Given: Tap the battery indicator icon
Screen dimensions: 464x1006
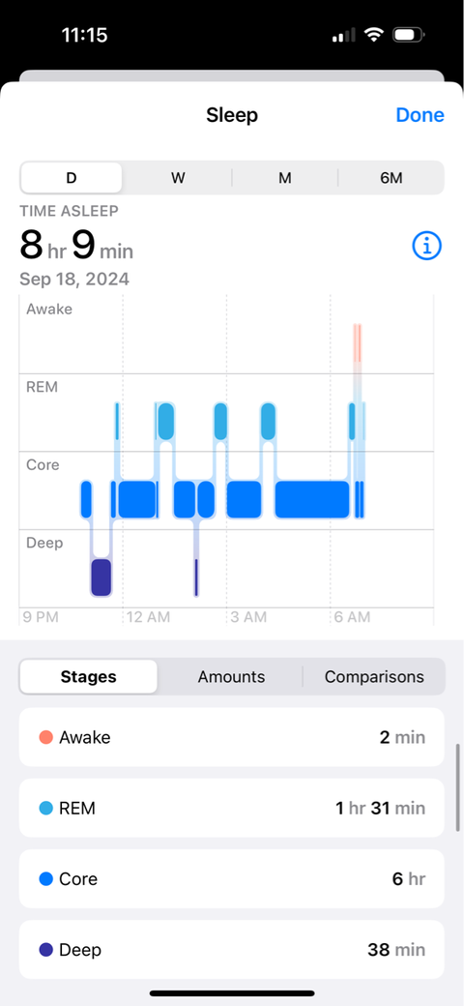Looking at the screenshot, I should pos(408,35).
